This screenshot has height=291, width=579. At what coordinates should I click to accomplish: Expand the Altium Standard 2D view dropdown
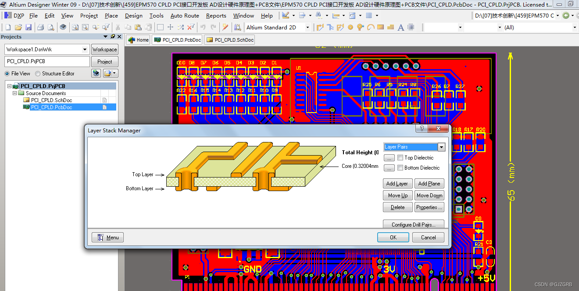coord(307,27)
